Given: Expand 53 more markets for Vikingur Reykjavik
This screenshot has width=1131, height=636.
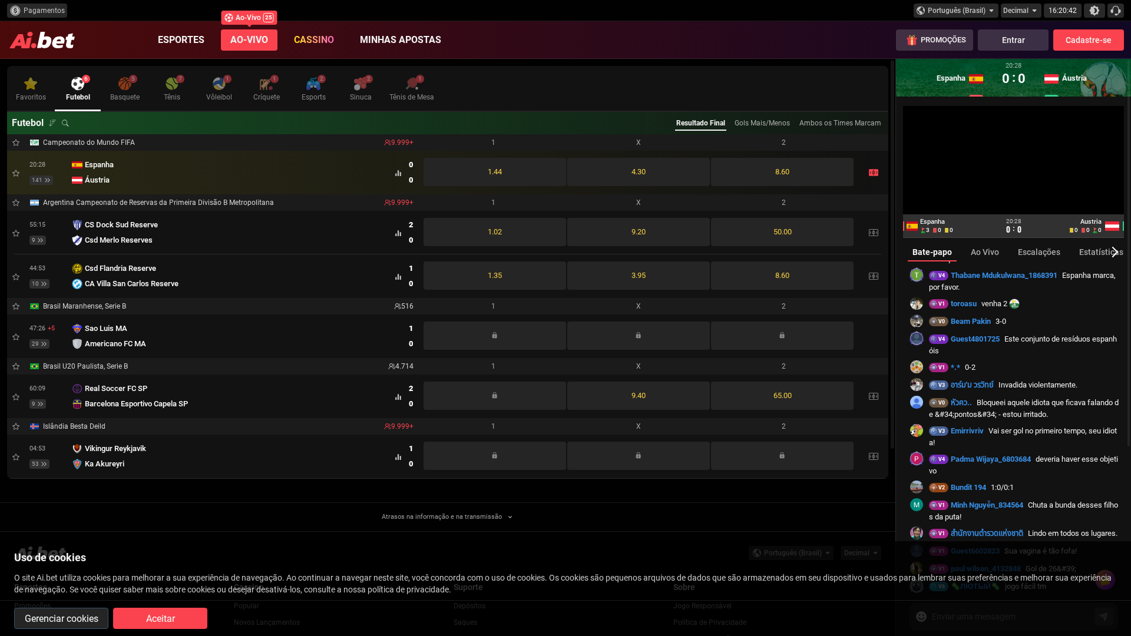Looking at the screenshot, I should click(x=39, y=464).
